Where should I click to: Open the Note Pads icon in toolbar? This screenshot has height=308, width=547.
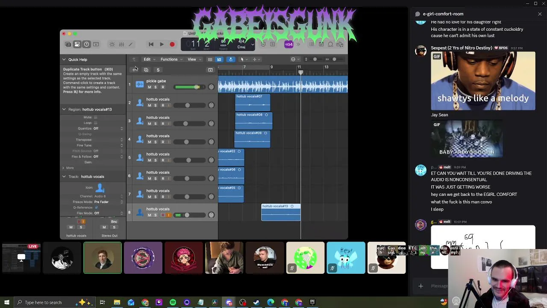click(321, 44)
